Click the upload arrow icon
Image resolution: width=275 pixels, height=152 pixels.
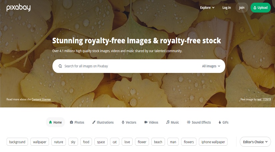(x=255, y=8)
